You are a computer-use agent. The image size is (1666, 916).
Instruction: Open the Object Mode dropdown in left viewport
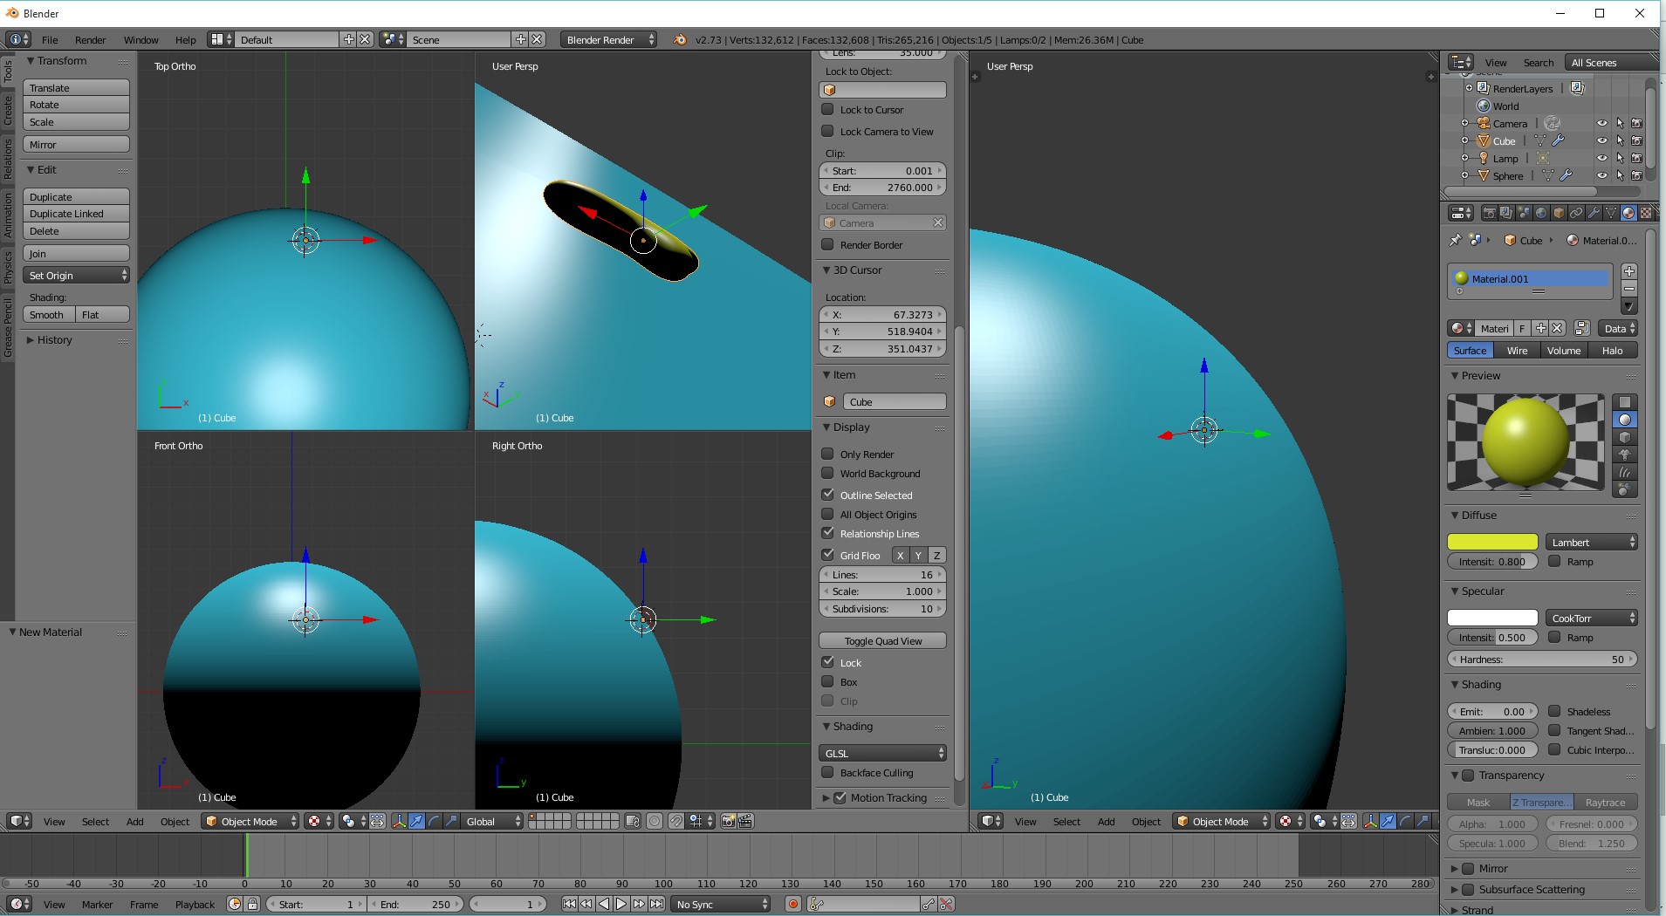(250, 821)
